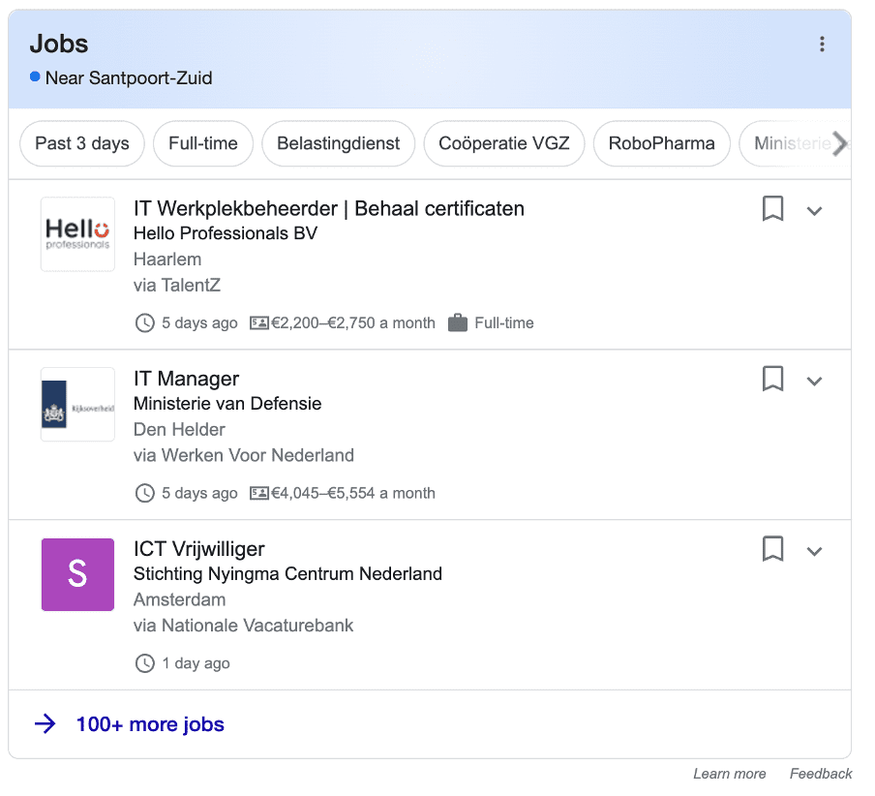
Task: Click the €4,045–€5,554 a month salary
Action: (x=353, y=494)
